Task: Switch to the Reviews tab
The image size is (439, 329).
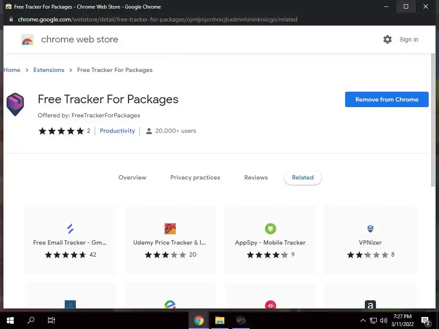Action: (256, 177)
